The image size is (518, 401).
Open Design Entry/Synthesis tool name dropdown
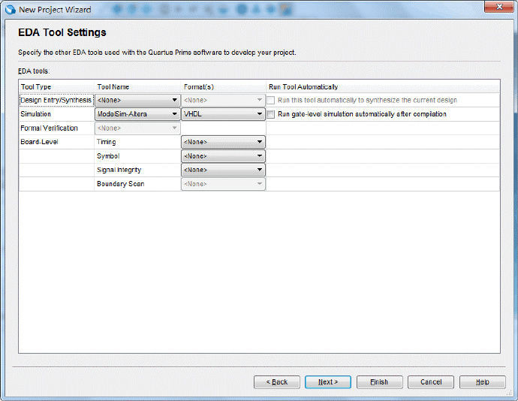[137, 100]
